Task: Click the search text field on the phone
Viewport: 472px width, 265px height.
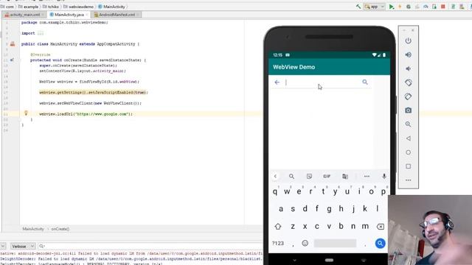Action: [x=322, y=82]
